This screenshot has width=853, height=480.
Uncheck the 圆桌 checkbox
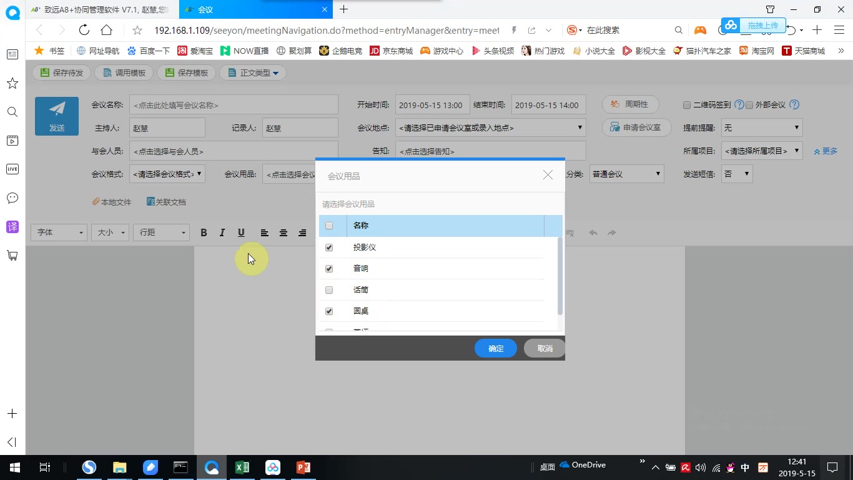[x=329, y=311]
